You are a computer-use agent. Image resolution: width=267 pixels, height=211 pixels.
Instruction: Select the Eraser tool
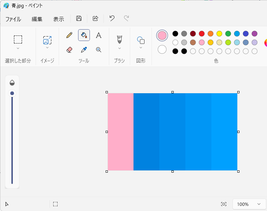69,49
